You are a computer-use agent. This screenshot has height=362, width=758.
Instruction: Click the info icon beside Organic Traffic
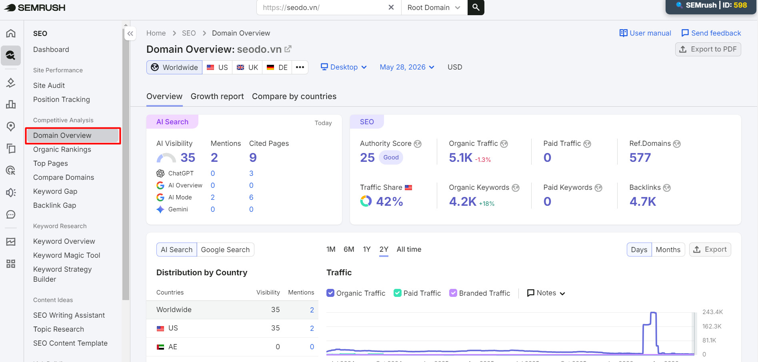click(504, 144)
